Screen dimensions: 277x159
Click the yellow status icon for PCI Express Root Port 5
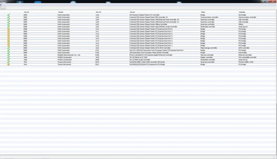(x=9, y=36)
